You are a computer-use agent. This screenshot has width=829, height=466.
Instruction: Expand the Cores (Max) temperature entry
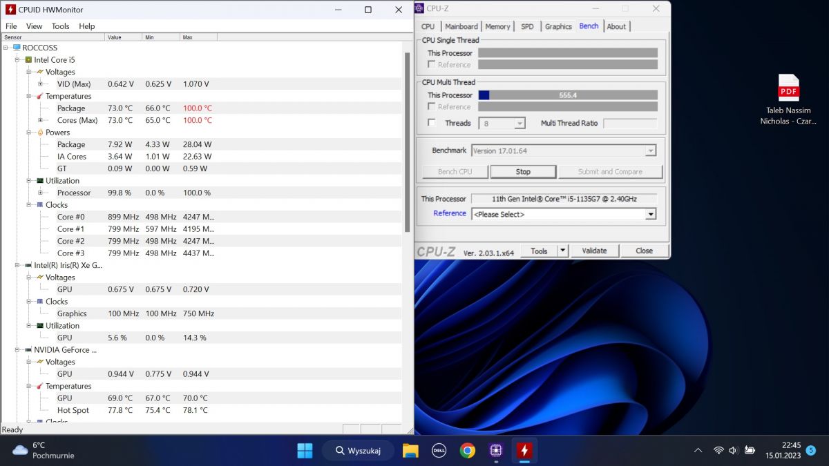tap(41, 120)
